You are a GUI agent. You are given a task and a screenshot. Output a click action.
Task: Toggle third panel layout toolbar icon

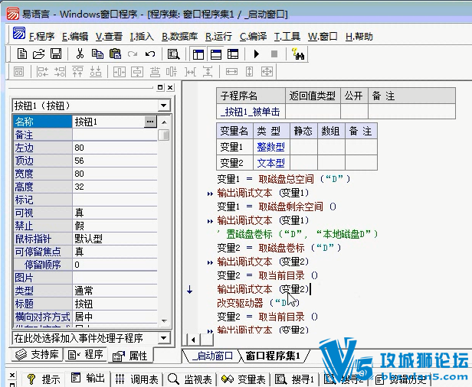[x=233, y=54]
